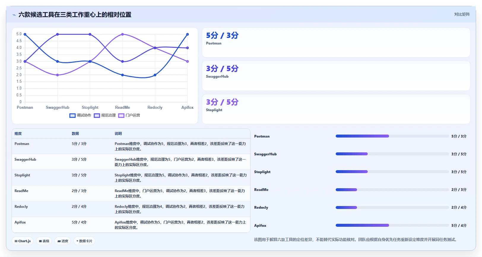Click the SwaggerHub x-axis label on chart
482x257 pixels.
(x=58, y=108)
